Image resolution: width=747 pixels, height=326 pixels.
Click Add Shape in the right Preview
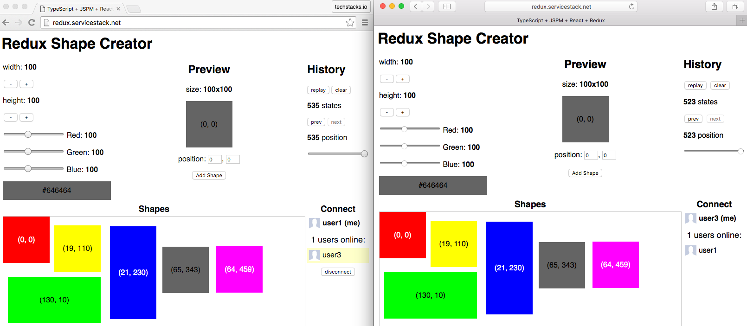click(x=585, y=173)
